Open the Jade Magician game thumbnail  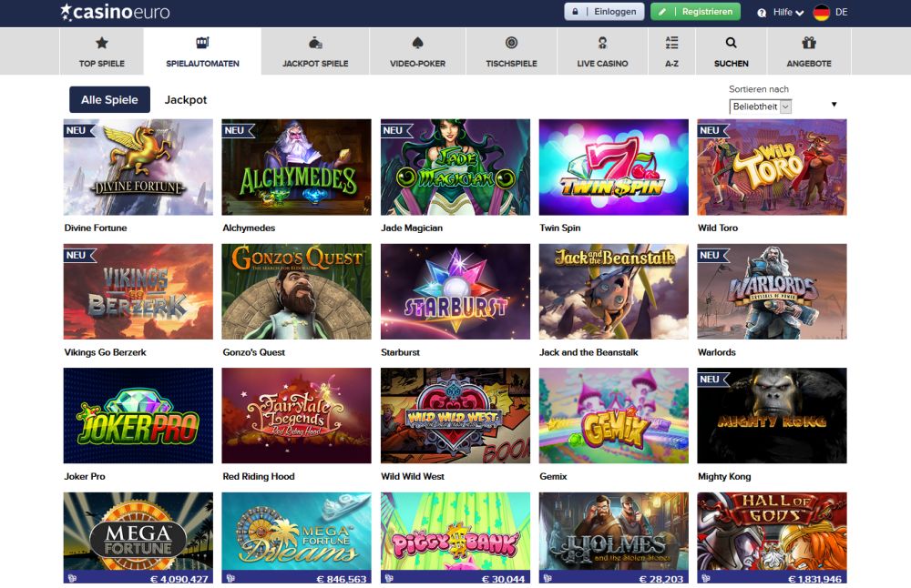coord(455,167)
